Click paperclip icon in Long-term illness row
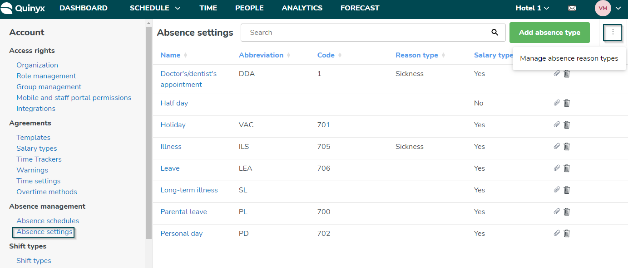Screen dimensions: 628x268 point(557,190)
